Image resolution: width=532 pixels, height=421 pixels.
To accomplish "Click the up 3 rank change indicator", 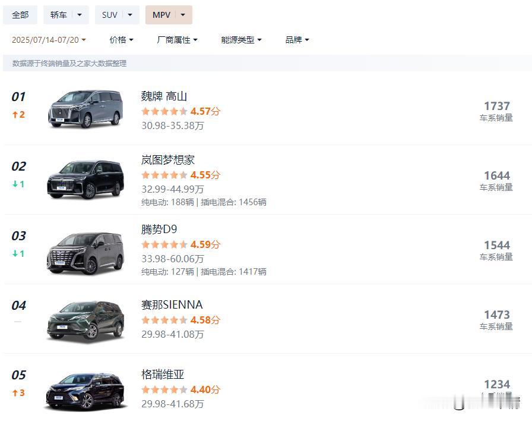I will tap(18, 393).
